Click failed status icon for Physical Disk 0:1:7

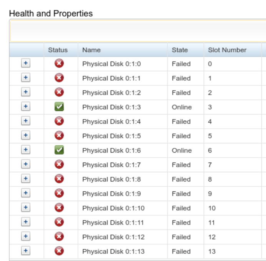(59, 165)
